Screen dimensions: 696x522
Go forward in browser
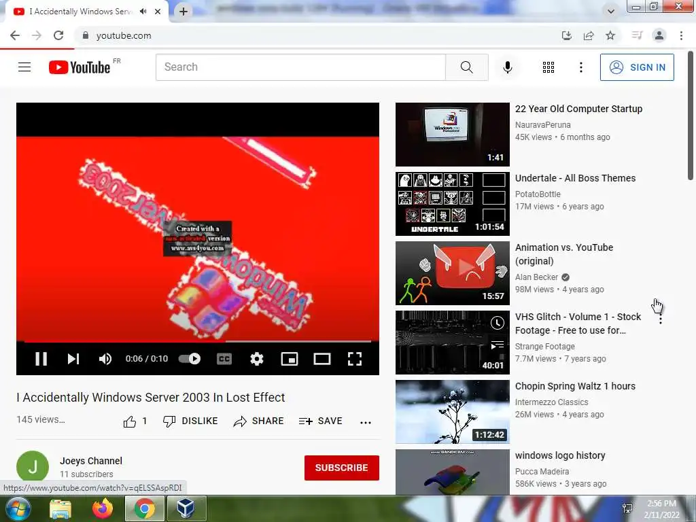click(37, 35)
